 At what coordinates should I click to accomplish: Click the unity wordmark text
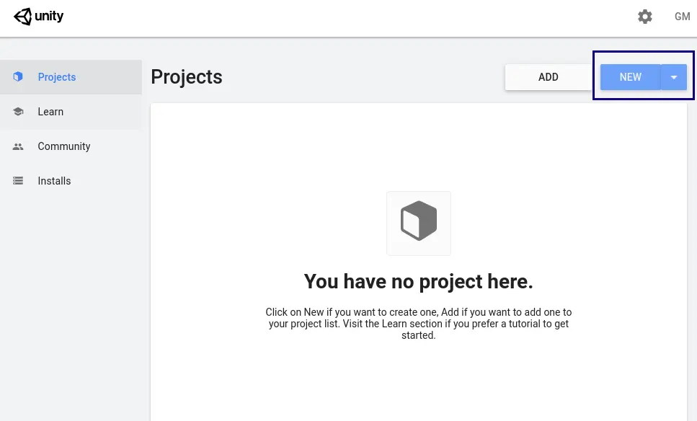pos(49,17)
